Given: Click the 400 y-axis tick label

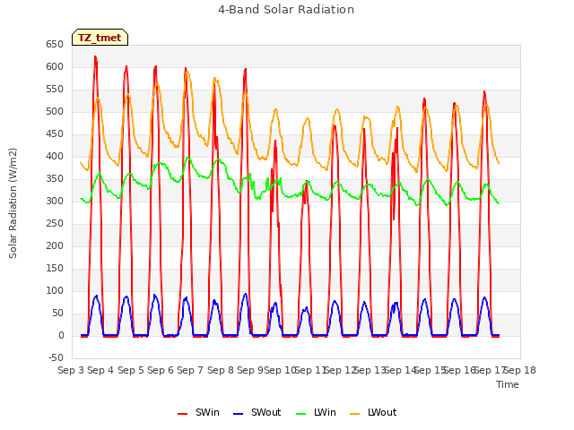Looking at the screenshot, I should pyautogui.click(x=55, y=157).
